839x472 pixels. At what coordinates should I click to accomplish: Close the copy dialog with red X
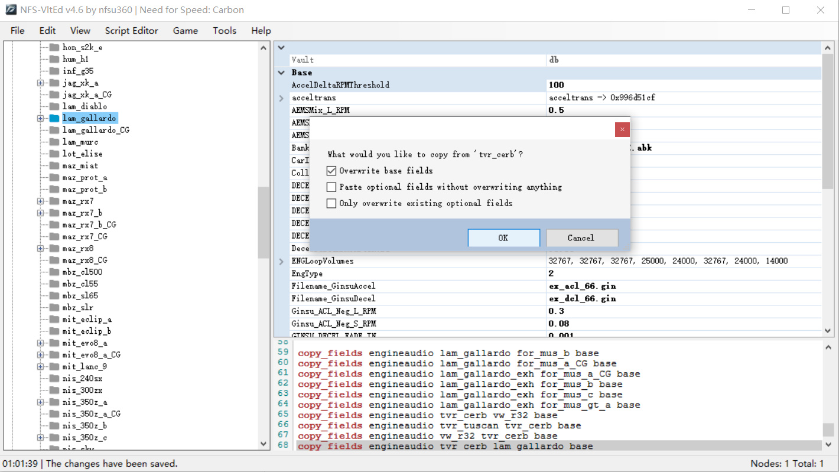pos(622,129)
